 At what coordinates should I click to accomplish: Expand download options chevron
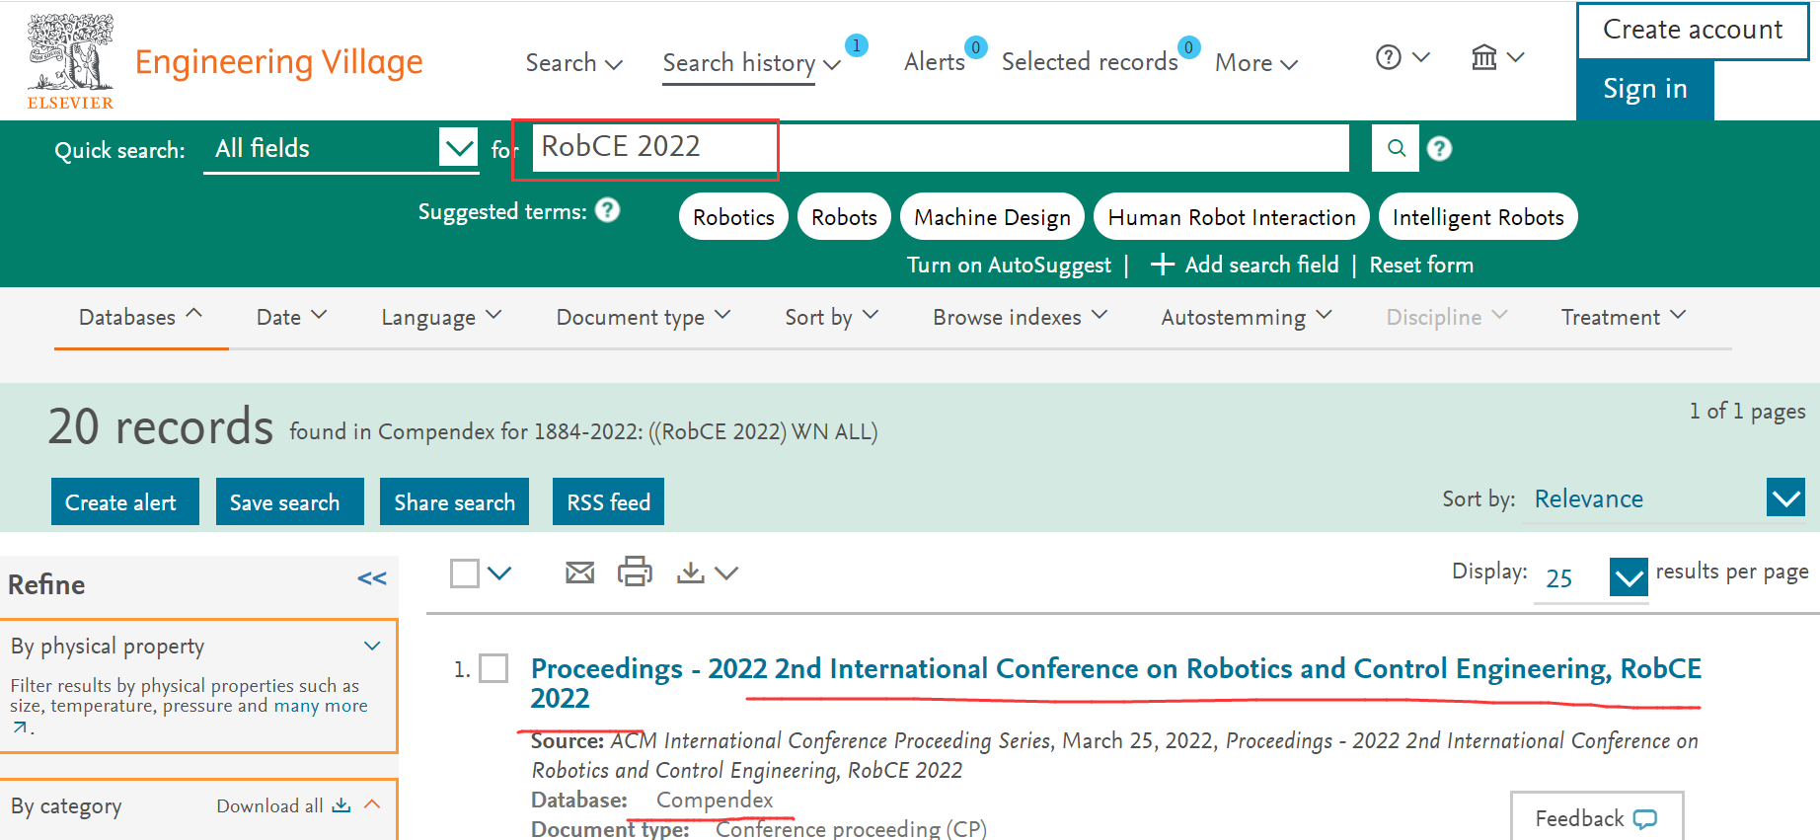726,573
